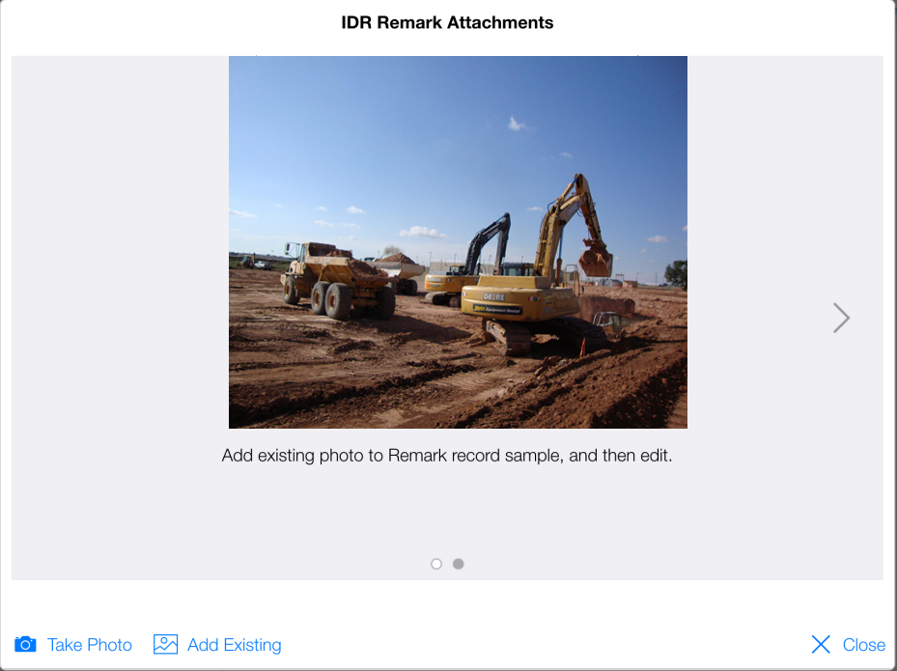This screenshot has width=897, height=671.
Task: Tap the Close text label
Action: (863, 645)
